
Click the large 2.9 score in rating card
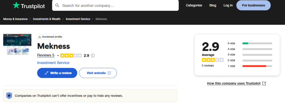click(x=210, y=47)
